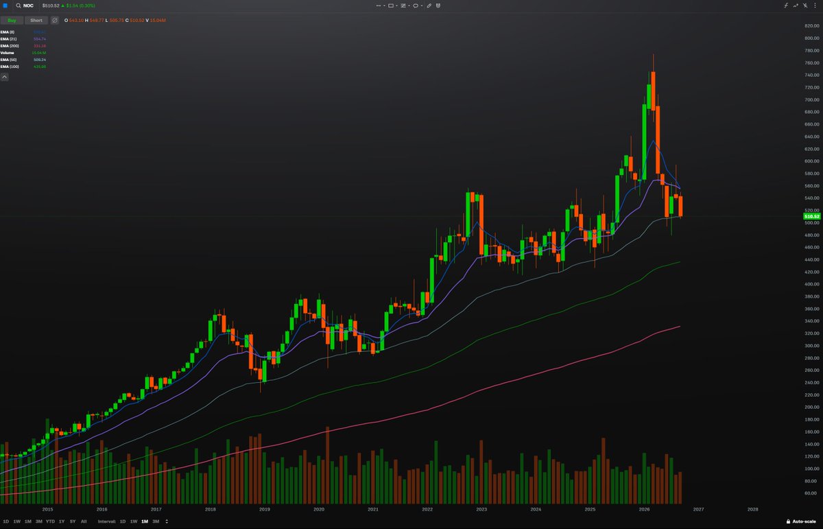Select the EMA (100) indicator label
This screenshot has height=529, width=823.
tap(9, 67)
